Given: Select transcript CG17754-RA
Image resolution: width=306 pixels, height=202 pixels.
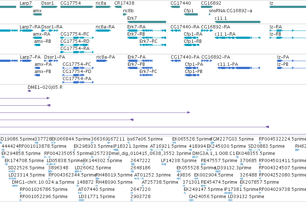Looking at the screenshot, I should [x=77, y=52].
